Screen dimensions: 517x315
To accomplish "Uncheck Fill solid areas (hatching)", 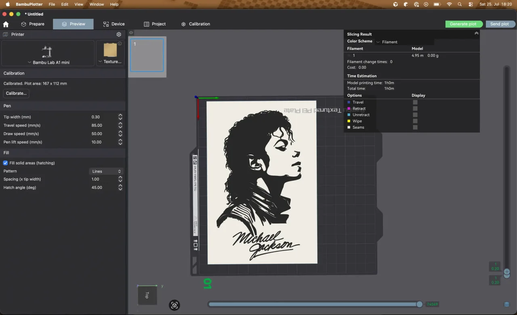I will point(5,163).
